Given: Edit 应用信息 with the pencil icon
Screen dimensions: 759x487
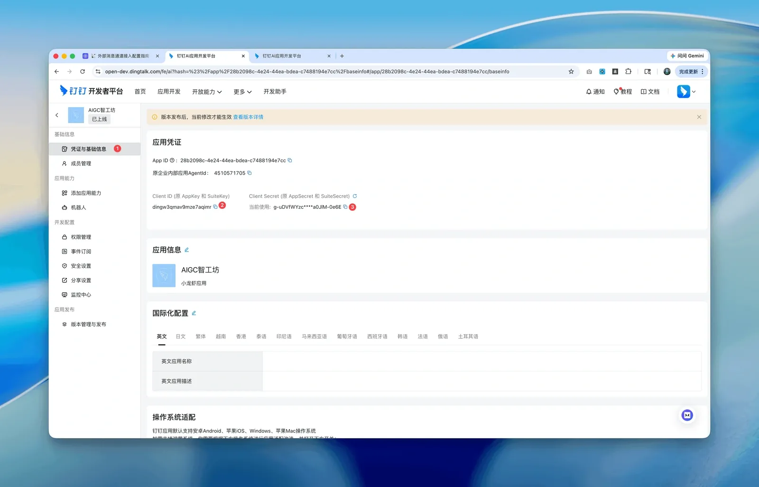Looking at the screenshot, I should 187,250.
